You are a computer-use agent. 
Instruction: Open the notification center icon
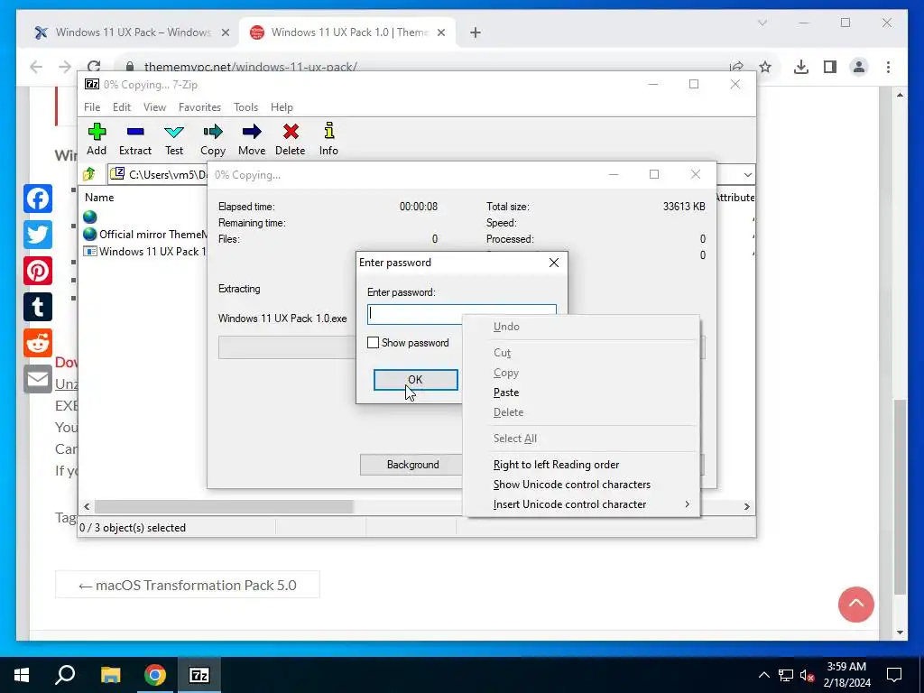(x=894, y=675)
